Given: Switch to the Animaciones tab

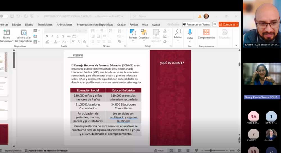Looking at the screenshot, I should [x=64, y=24].
